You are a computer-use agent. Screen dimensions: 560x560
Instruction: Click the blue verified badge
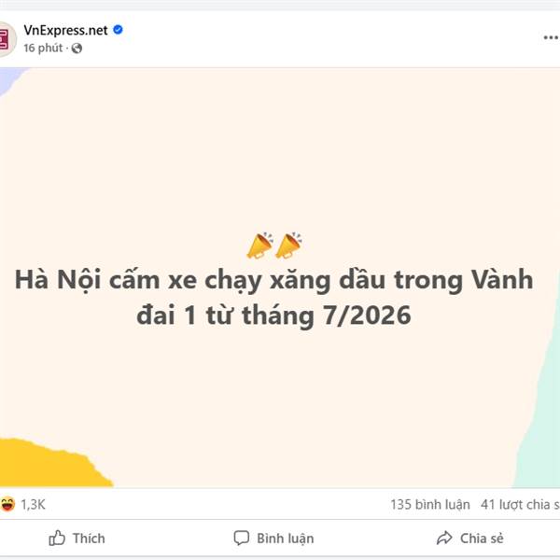pyautogui.click(x=118, y=30)
